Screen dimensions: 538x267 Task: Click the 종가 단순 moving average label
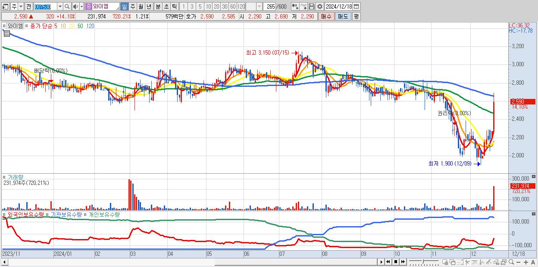point(41,26)
